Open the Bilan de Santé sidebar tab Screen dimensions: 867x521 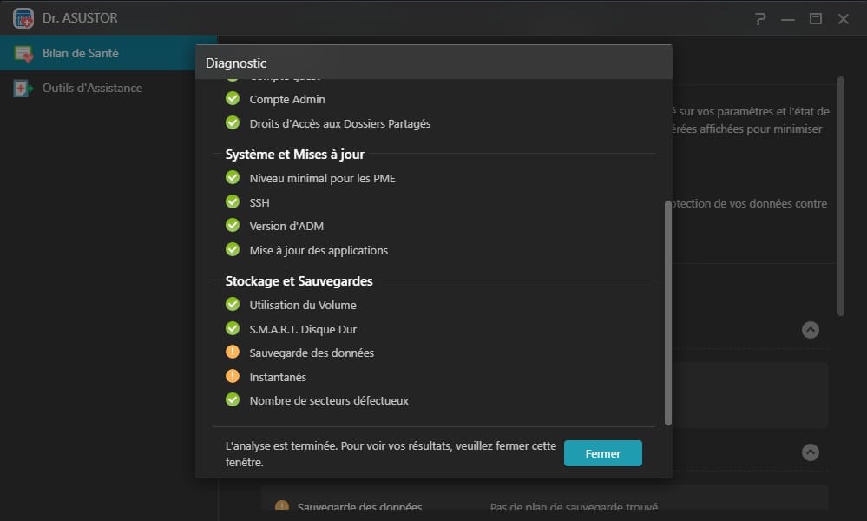[x=108, y=53]
